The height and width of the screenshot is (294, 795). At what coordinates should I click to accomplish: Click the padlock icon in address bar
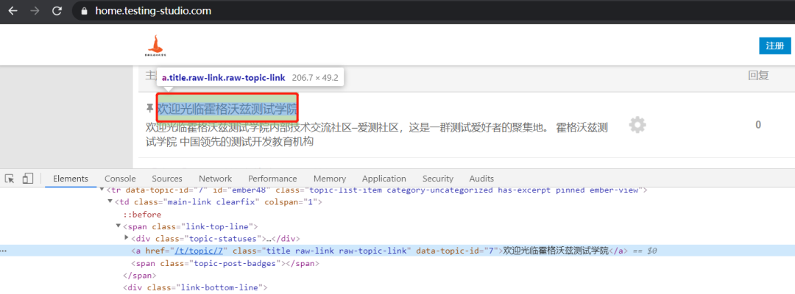click(84, 10)
